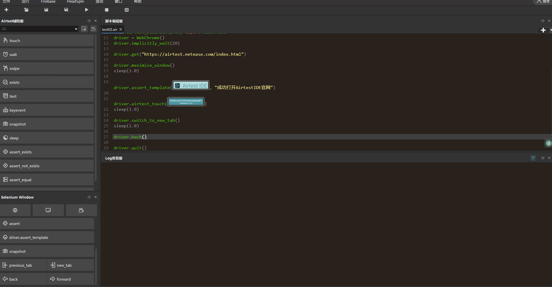Open the report view toolbar icon
This screenshot has width=552, height=287.
click(127, 10)
